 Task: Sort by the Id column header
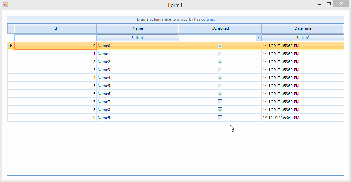coord(55,28)
